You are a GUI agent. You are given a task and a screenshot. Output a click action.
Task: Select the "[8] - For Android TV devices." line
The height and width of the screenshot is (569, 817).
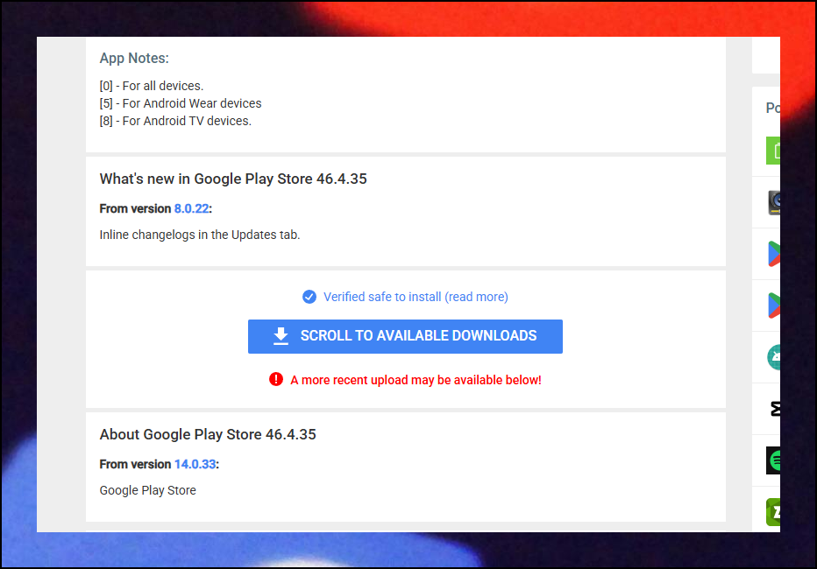[x=175, y=121]
